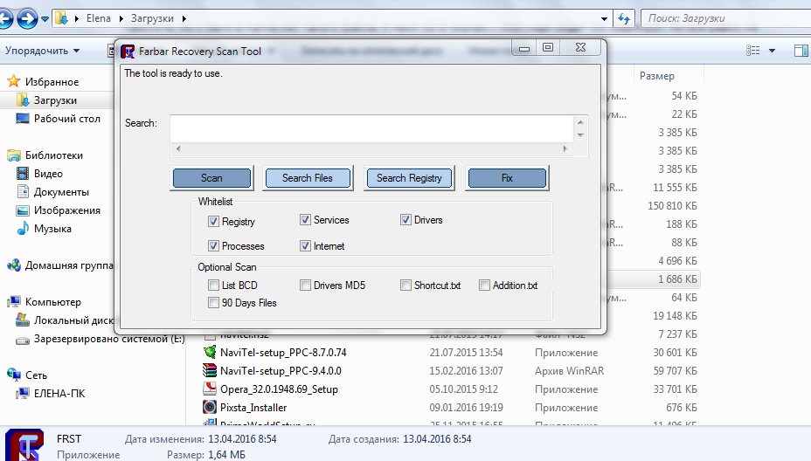The image size is (811, 461).
Task: Click the Search Files button
Action: [308, 178]
